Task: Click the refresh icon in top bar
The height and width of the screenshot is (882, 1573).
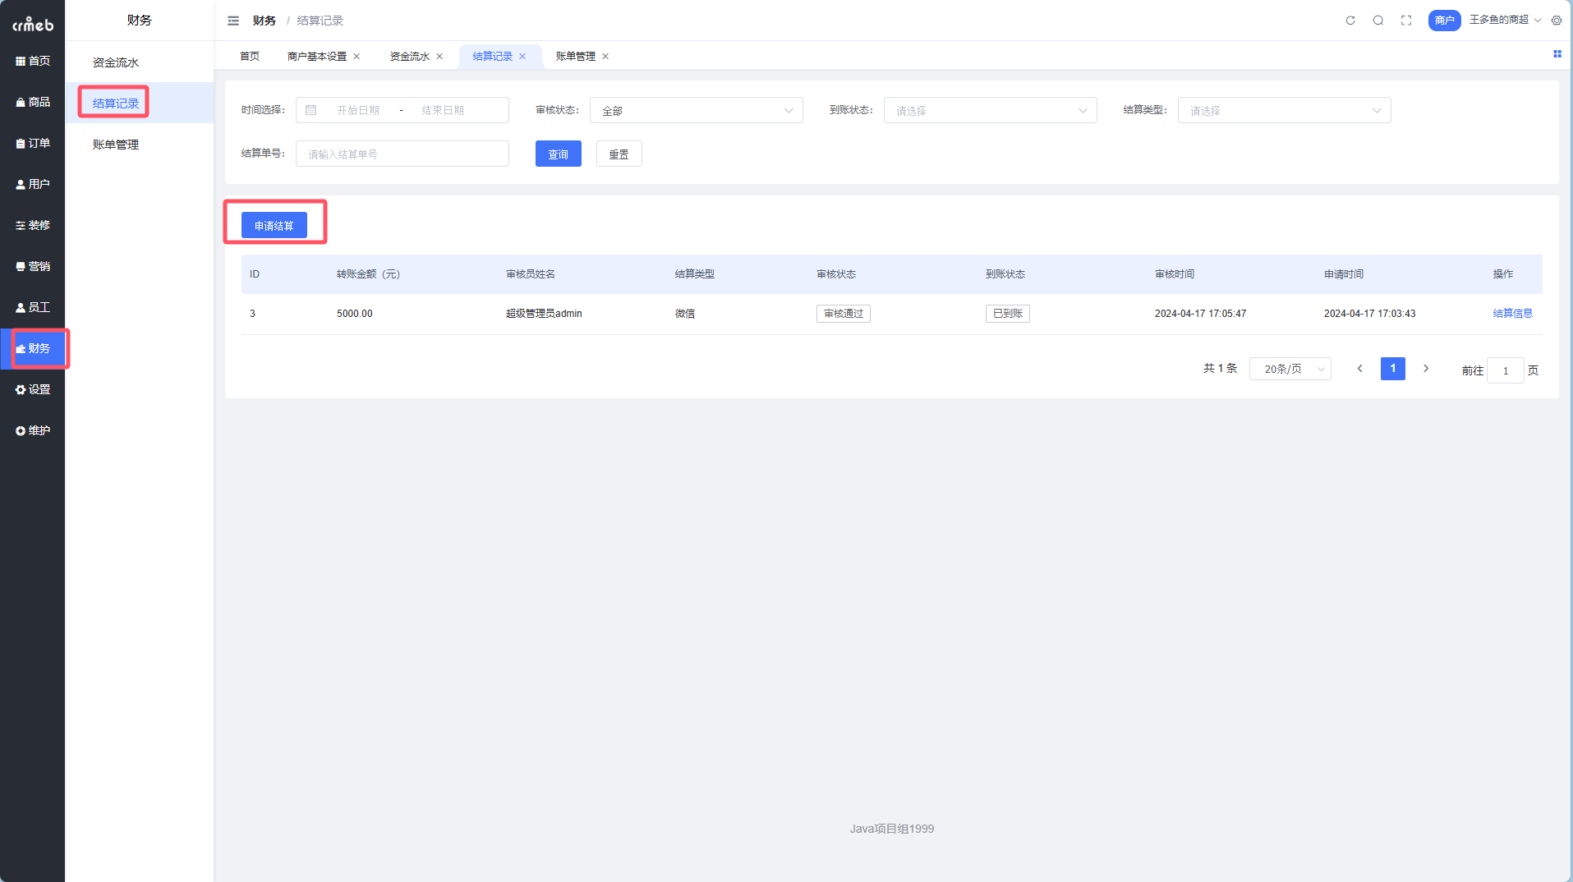Action: coord(1350,21)
